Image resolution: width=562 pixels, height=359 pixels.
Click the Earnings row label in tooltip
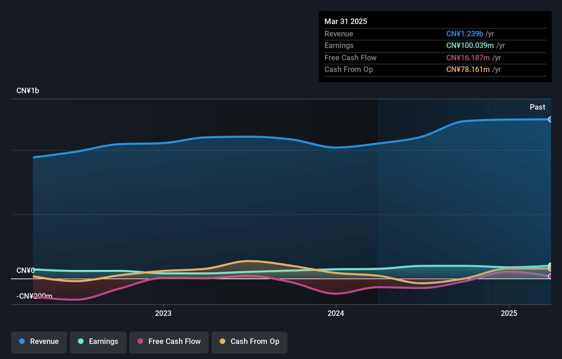coord(339,45)
